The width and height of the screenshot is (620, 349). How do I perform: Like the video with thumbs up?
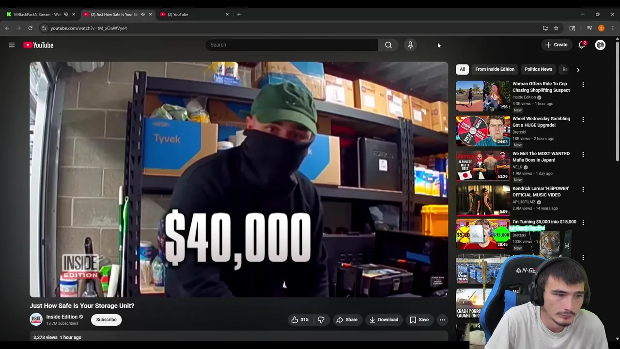click(300, 320)
